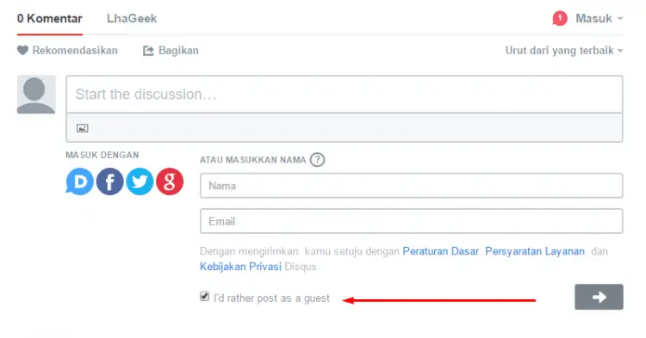Sign in with the Twitter icon
Image resolution: width=646 pixels, height=338 pixels.
pos(140,181)
